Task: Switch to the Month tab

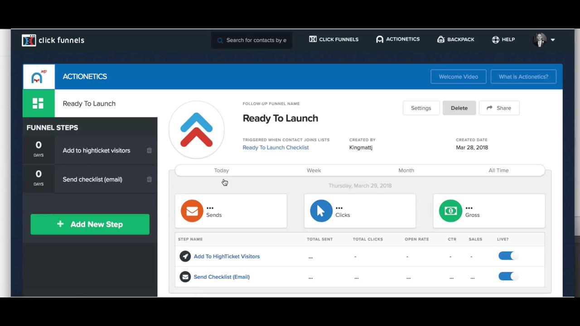Action: tap(406, 170)
